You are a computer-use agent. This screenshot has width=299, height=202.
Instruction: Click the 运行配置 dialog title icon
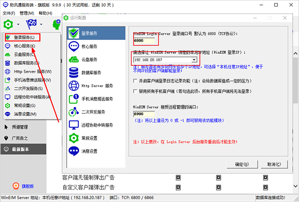tap(66, 18)
